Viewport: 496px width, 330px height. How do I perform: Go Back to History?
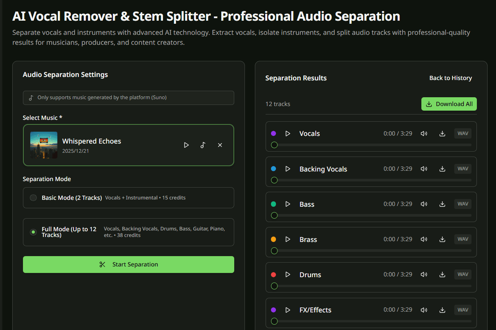tap(450, 78)
